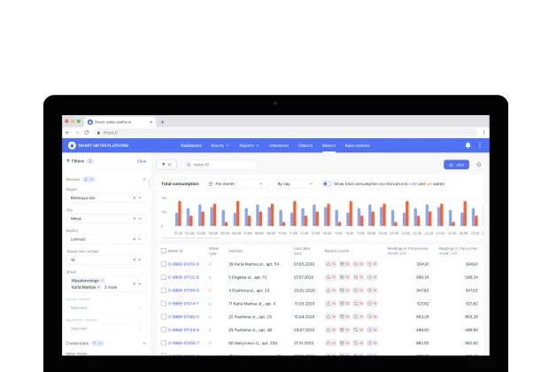Click the Smart Meter Platform logo icon
The image size is (549, 372).
(x=73, y=145)
